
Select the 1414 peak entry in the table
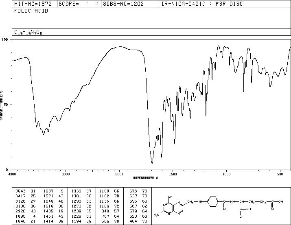click(53, 221)
